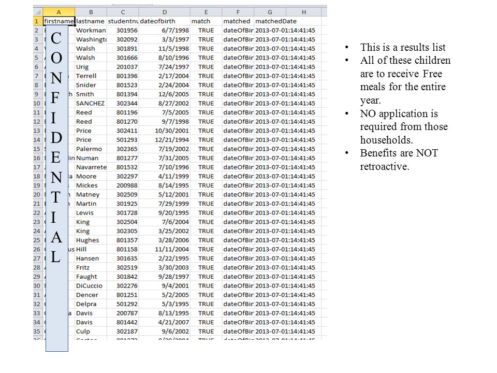Click the TRUE cell in the Culp row
The width and height of the screenshot is (497, 373).
tap(206, 332)
